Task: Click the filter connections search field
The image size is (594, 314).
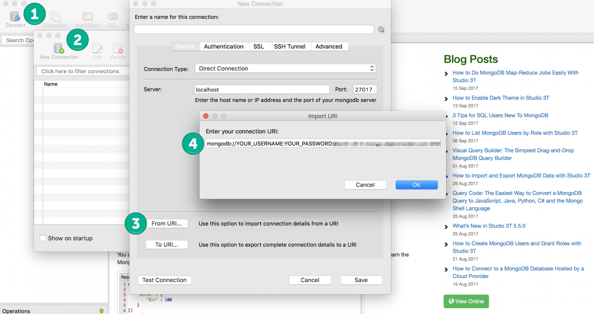Action: pos(82,71)
